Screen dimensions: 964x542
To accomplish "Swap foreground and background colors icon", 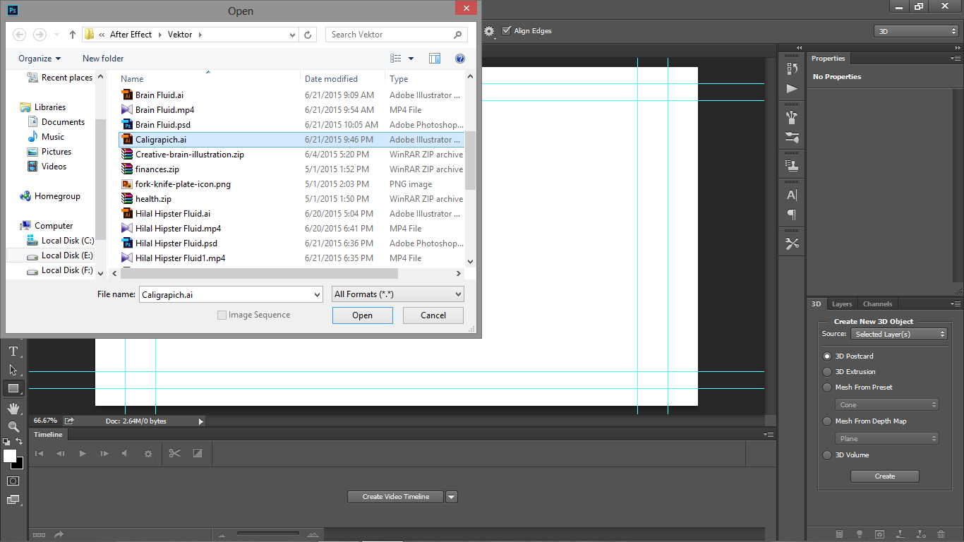I will click(x=19, y=441).
